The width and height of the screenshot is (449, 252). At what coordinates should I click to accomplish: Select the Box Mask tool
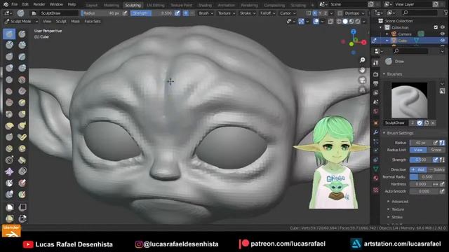[9, 207]
